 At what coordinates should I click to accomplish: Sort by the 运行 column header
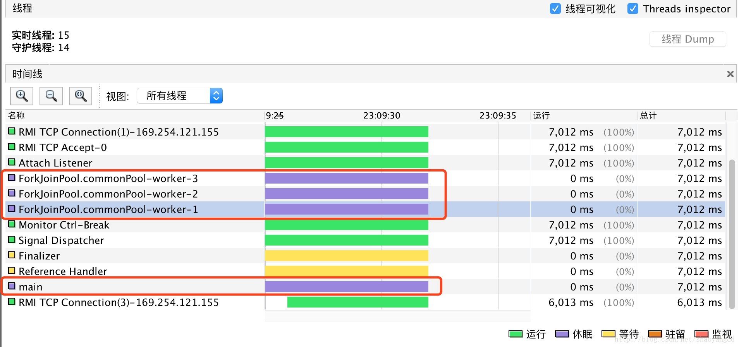[541, 115]
